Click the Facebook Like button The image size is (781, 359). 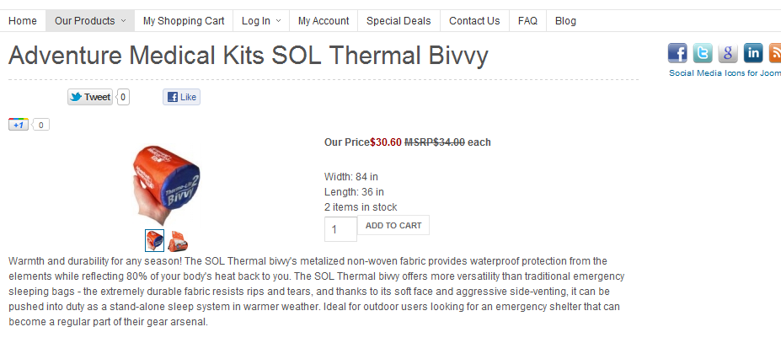(181, 97)
